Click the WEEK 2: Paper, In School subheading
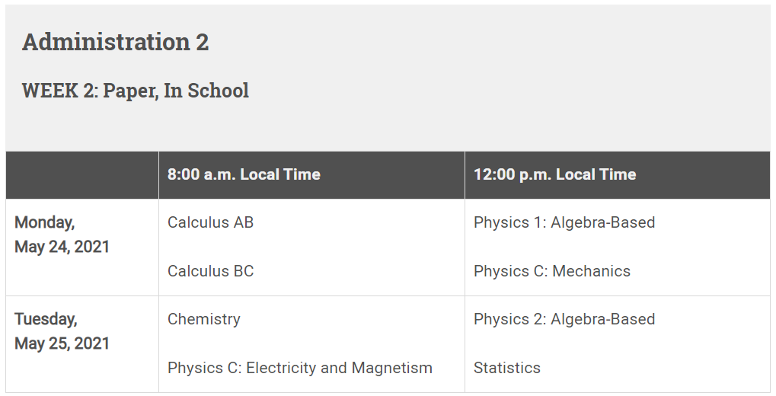The height and width of the screenshot is (396, 776). click(135, 91)
